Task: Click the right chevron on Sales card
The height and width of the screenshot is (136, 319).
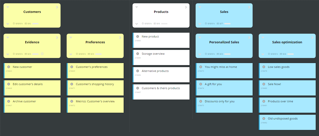Action: click(x=249, y=7)
